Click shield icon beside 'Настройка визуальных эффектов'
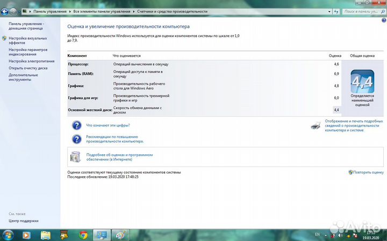The width and height of the screenshot is (387, 241). click(x=4, y=39)
